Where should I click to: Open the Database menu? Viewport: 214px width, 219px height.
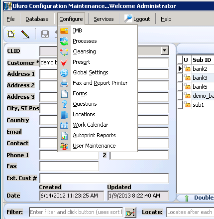37,19
